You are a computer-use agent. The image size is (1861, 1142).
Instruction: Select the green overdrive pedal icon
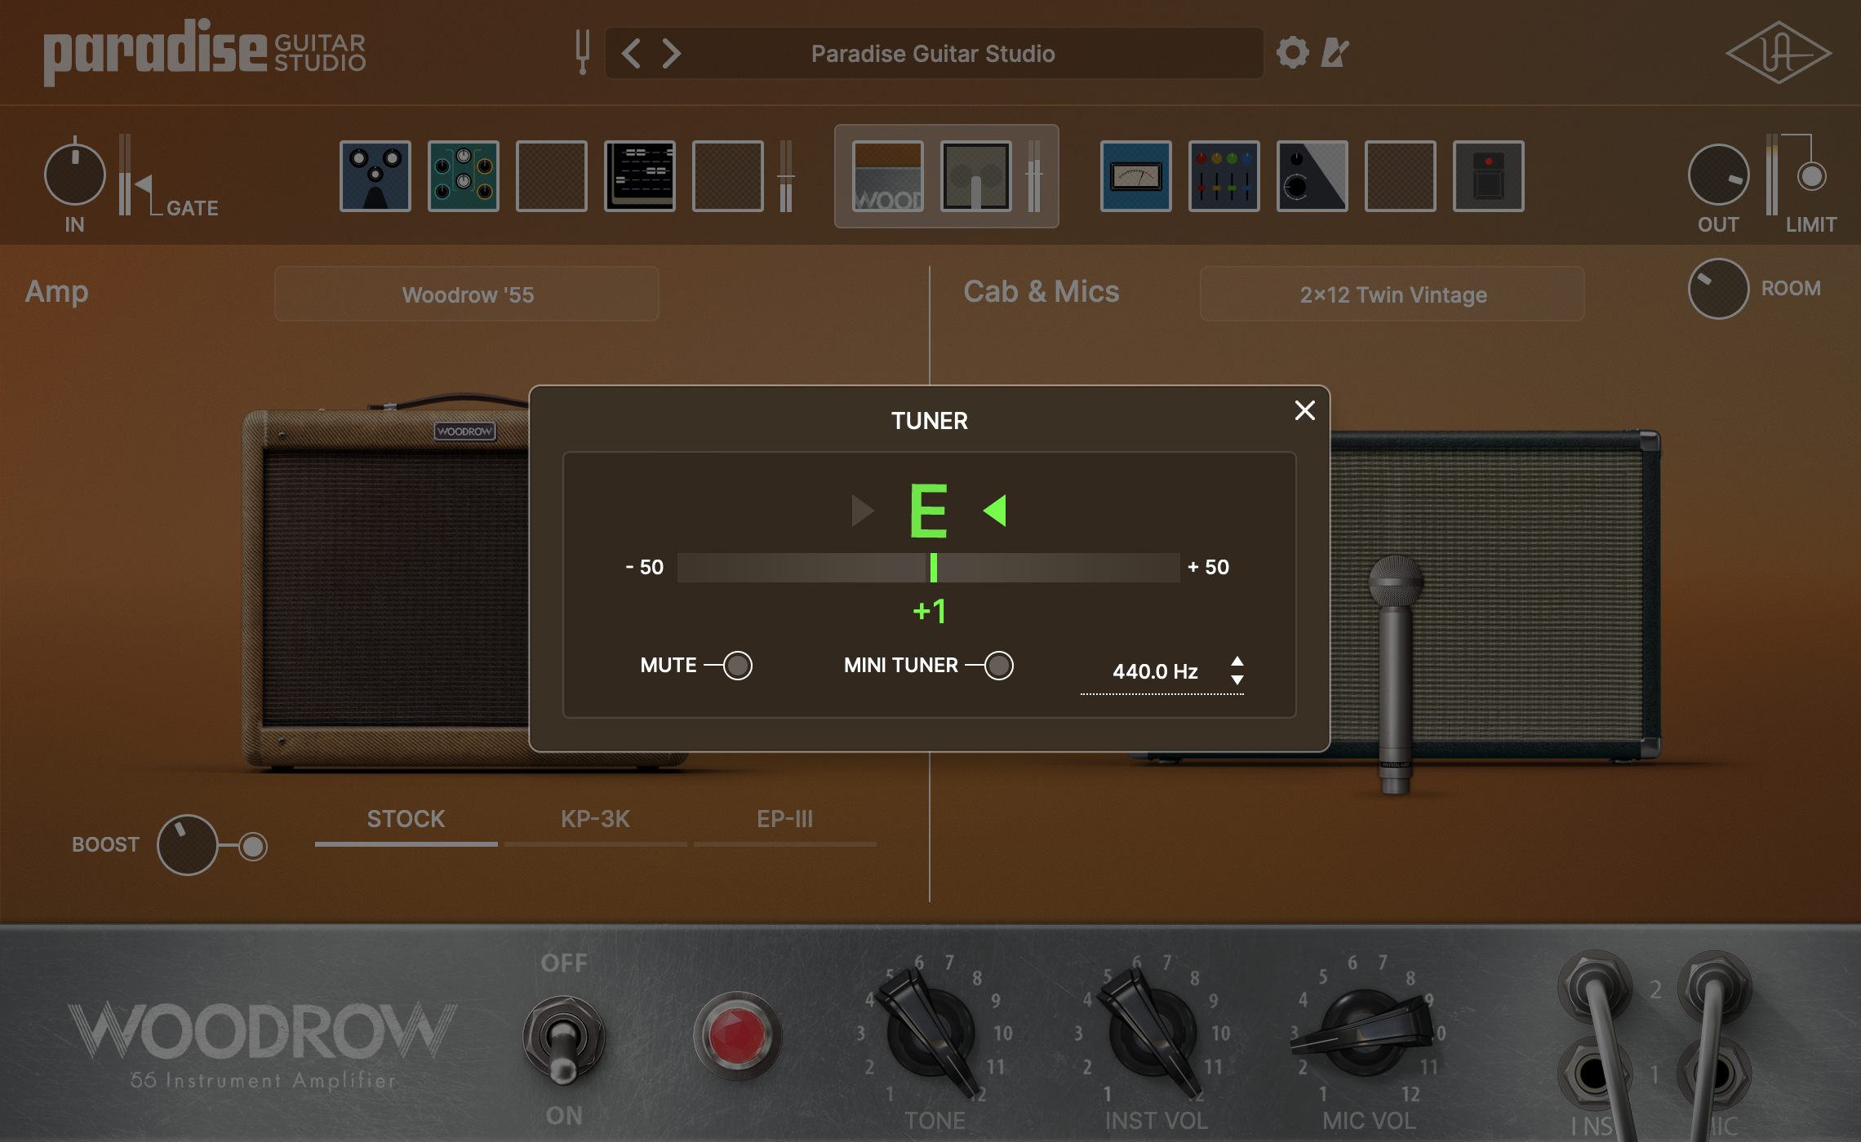tap(463, 176)
